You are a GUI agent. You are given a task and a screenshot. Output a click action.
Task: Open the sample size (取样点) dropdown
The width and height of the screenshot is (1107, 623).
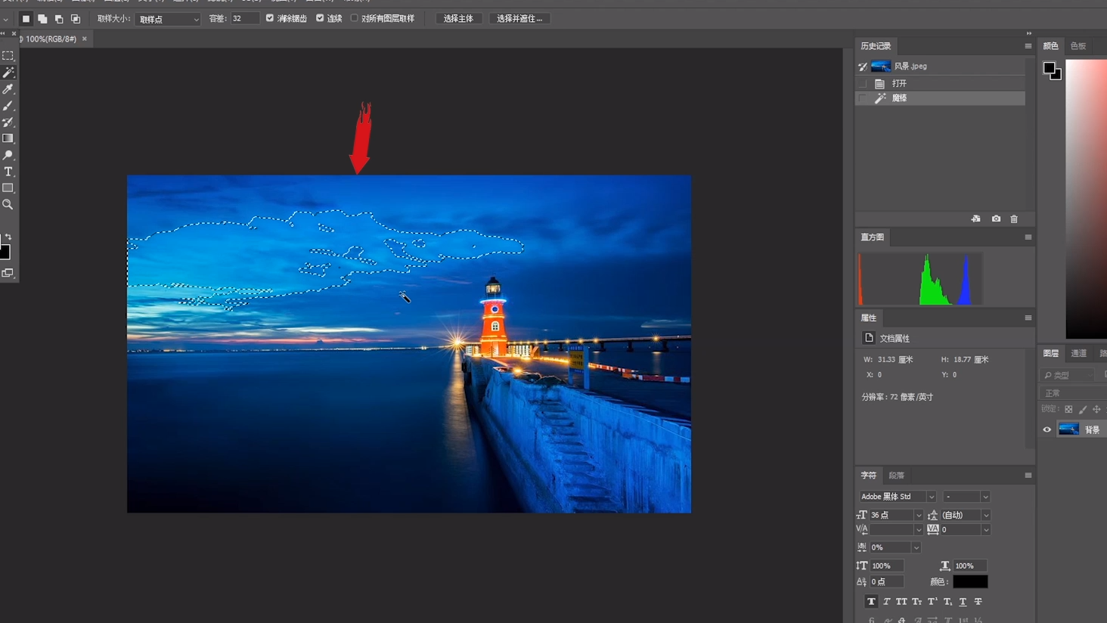coord(167,19)
